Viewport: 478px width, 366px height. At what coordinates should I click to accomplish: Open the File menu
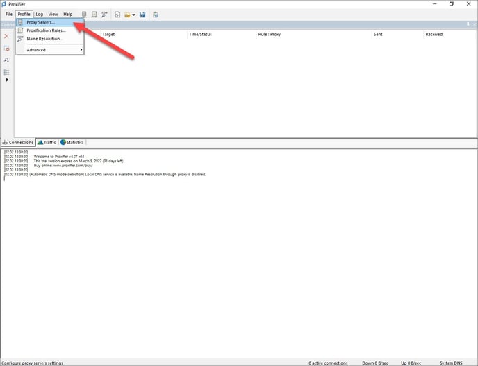click(9, 15)
